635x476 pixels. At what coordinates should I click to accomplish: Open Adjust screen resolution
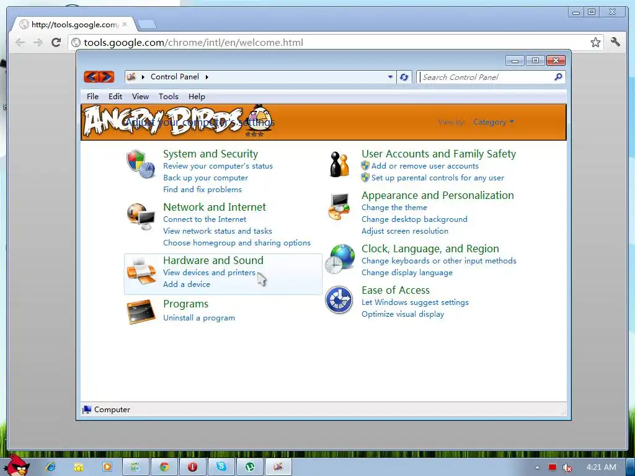(x=405, y=231)
